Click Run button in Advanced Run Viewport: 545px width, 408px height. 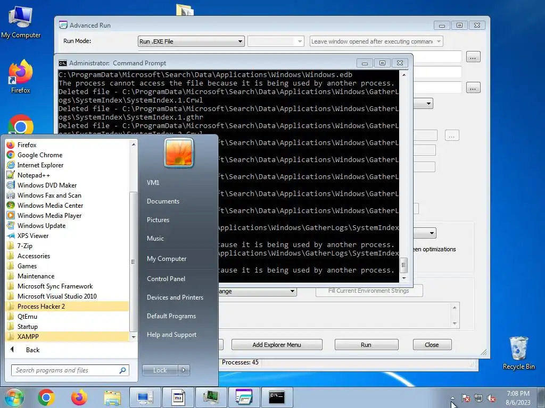tap(366, 344)
